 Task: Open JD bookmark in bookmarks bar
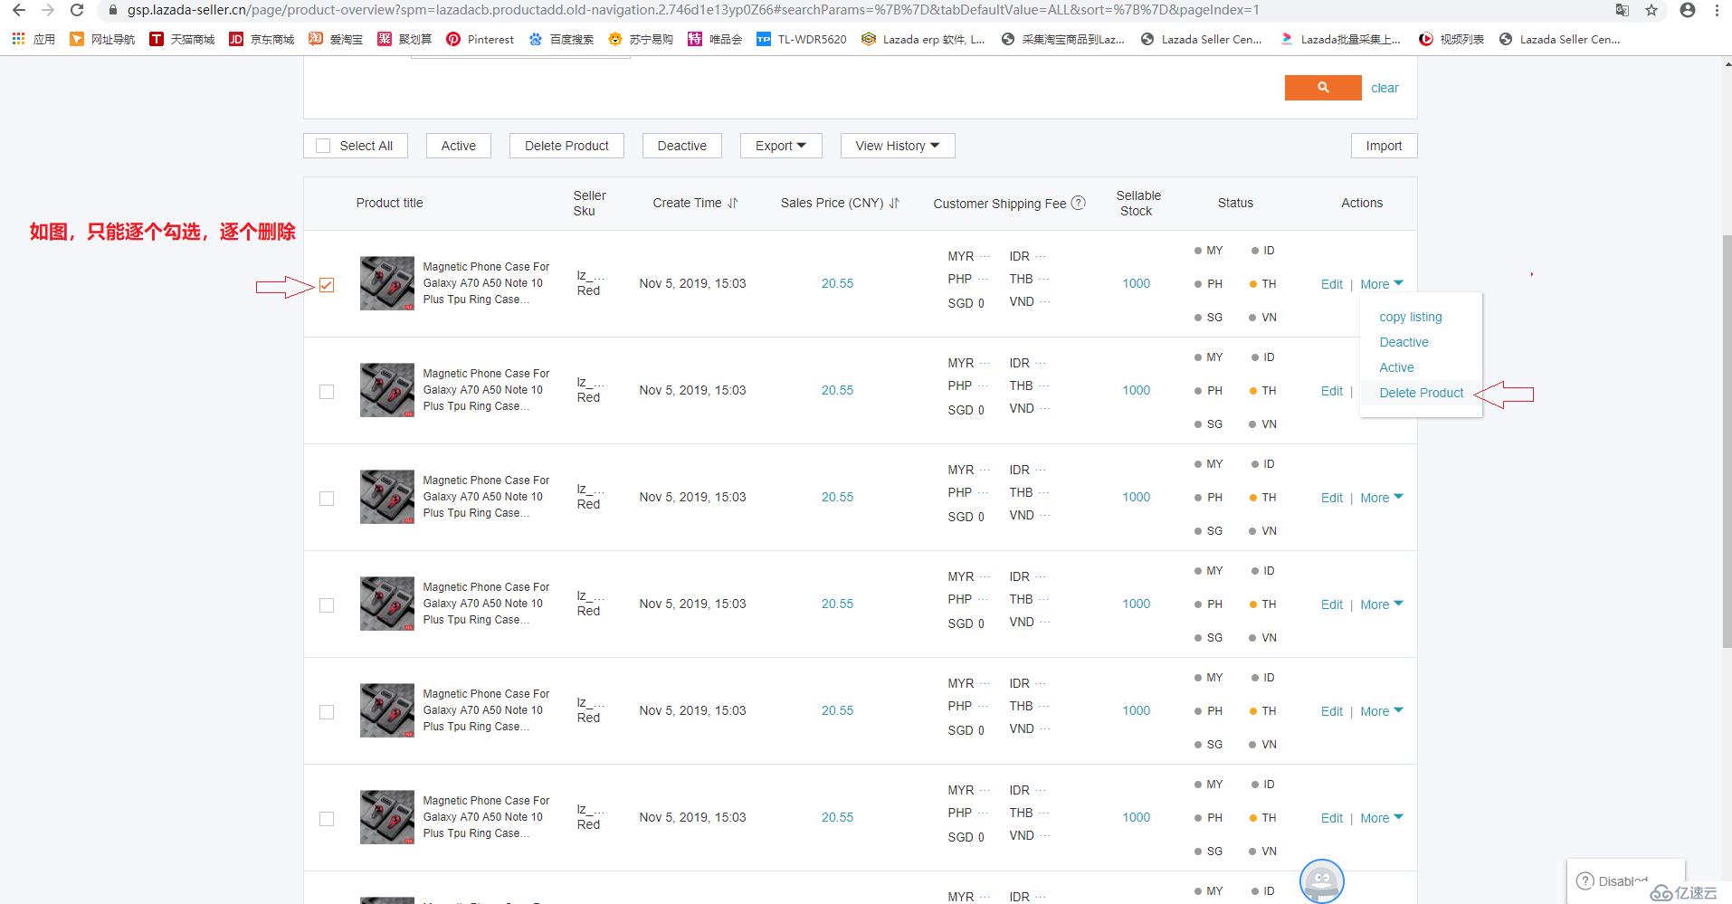[x=236, y=39]
